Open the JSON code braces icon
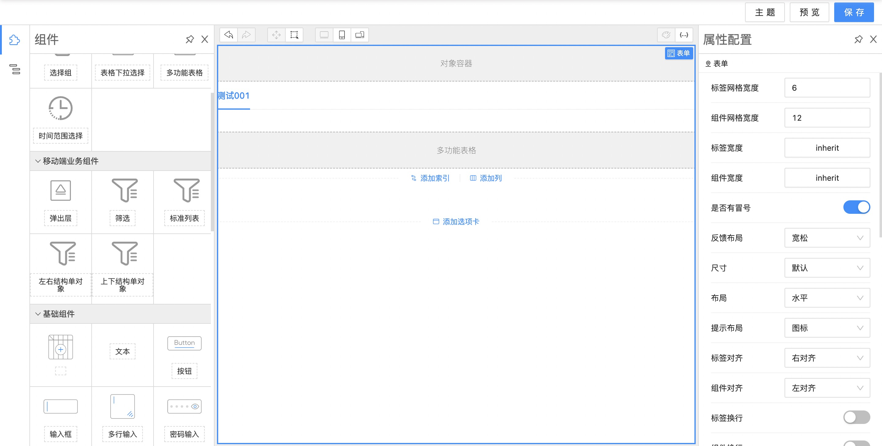 coord(684,35)
